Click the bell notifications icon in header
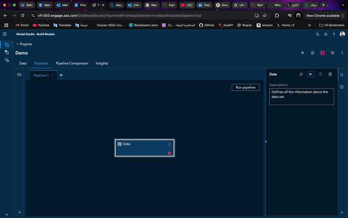 click(x=326, y=34)
